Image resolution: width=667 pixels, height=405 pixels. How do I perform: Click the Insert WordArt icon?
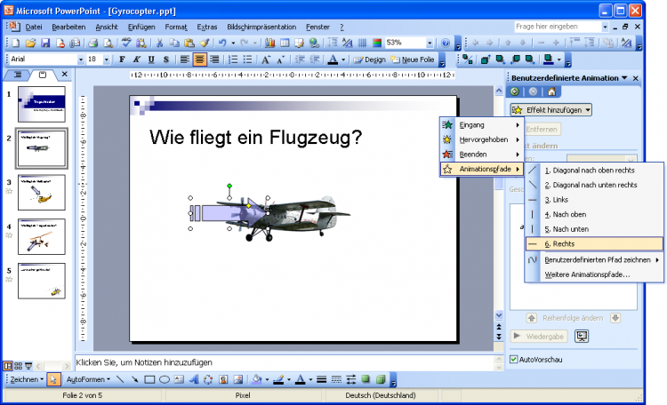[x=194, y=380]
